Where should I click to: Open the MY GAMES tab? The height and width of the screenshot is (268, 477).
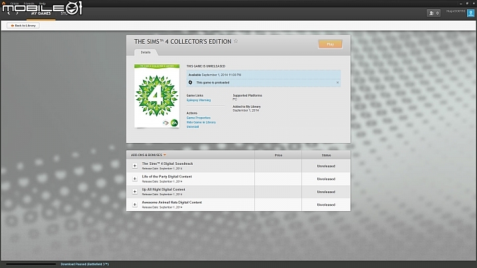41,13
